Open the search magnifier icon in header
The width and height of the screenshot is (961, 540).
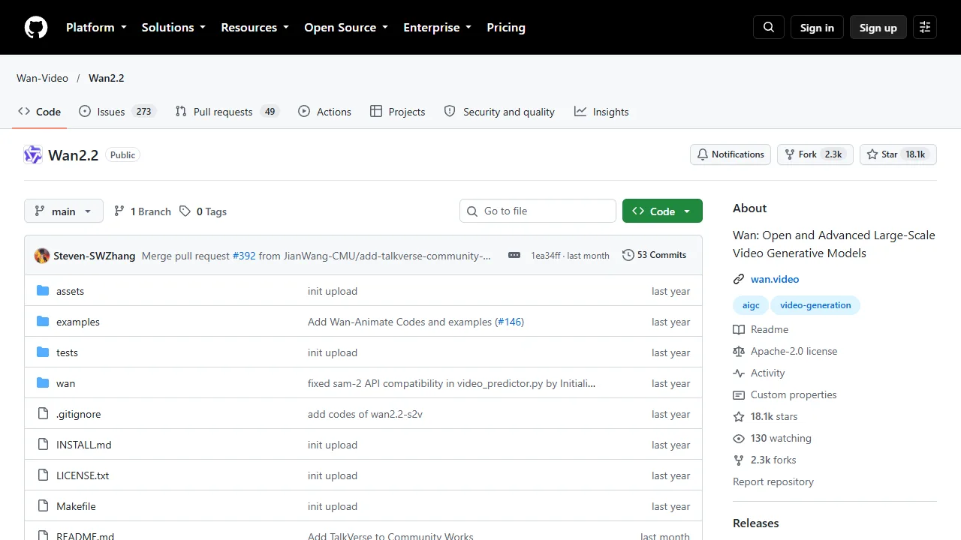(769, 28)
